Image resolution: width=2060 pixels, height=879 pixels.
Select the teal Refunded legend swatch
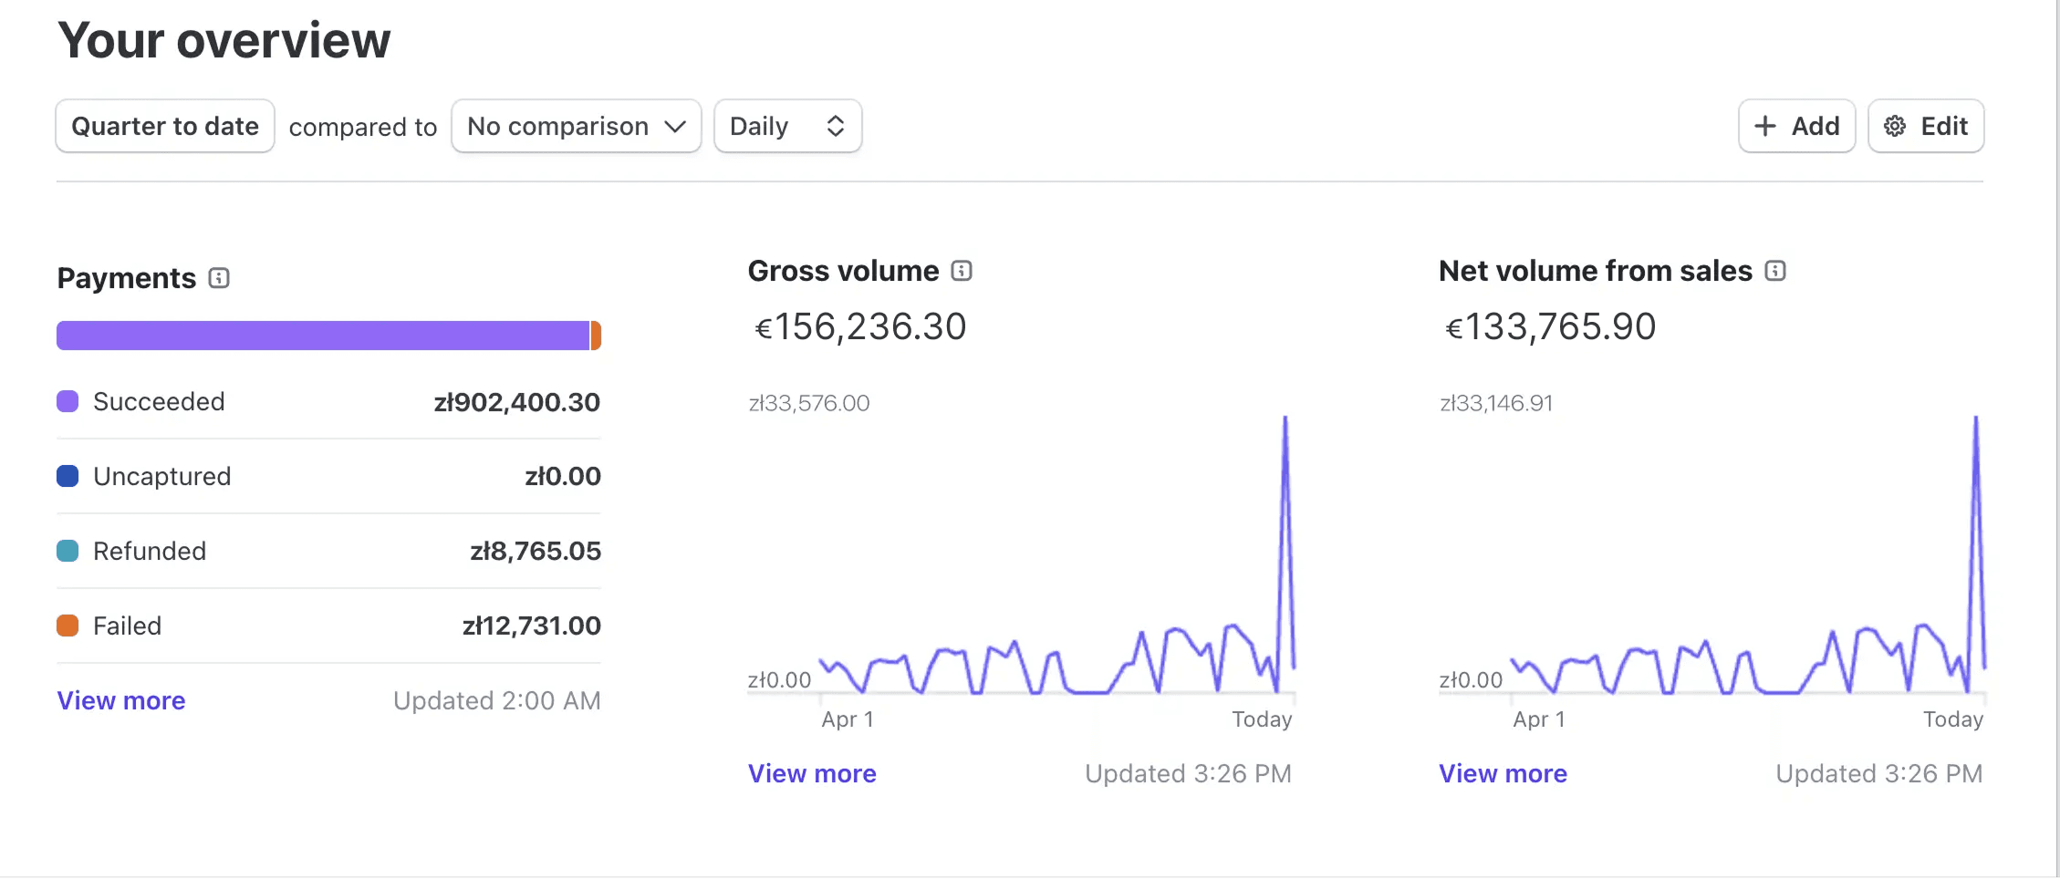pyautogui.click(x=68, y=551)
